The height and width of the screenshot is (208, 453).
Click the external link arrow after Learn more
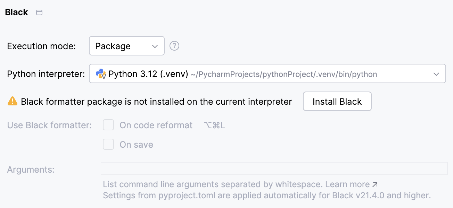point(375,184)
